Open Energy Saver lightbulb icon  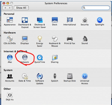pos(40,38)
